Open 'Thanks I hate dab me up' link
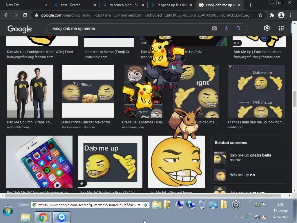The image size is (297, 223). (256, 122)
